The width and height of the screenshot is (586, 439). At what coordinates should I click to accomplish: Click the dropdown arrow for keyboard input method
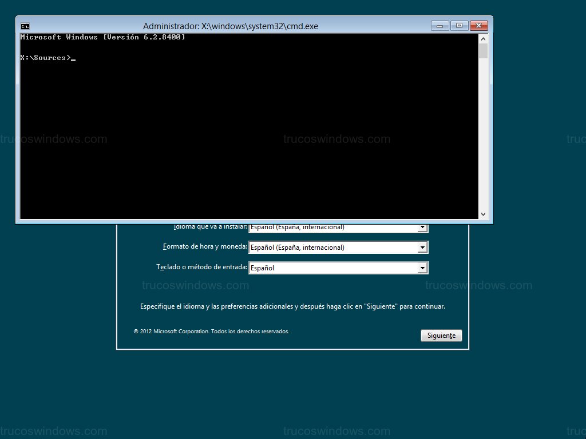tap(422, 267)
